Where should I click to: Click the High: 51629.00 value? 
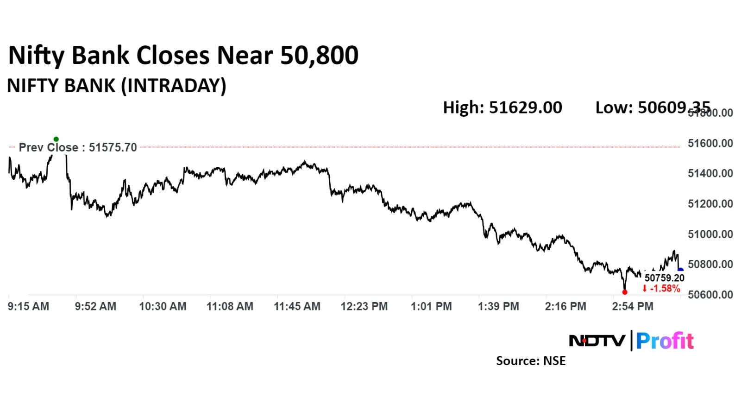(502, 107)
